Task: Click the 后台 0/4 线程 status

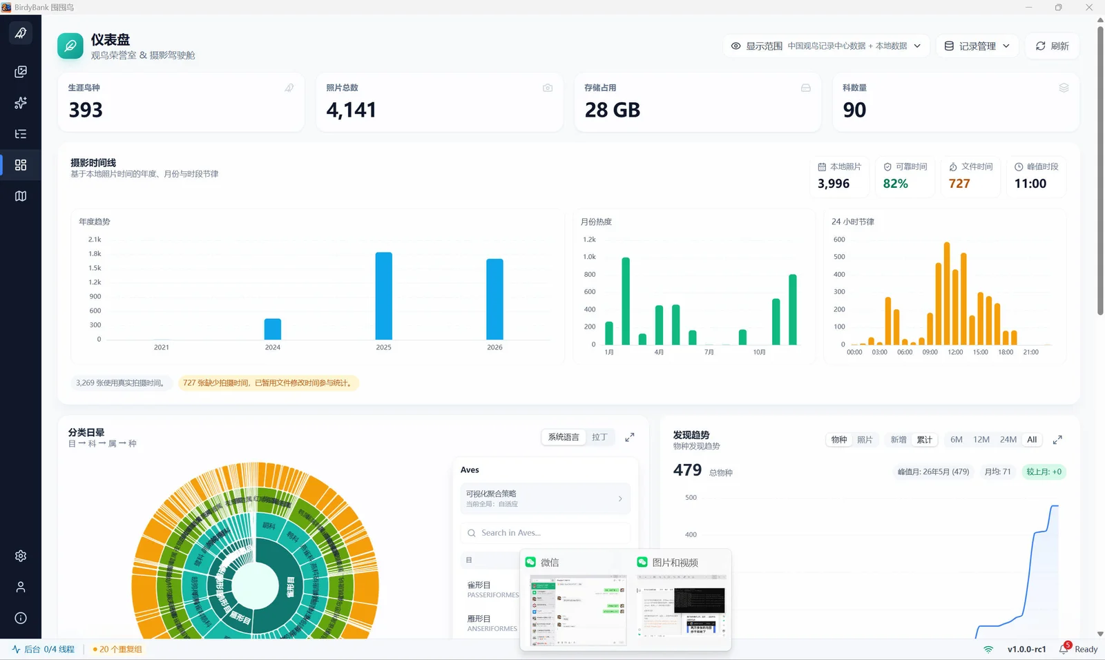Action: [43, 649]
